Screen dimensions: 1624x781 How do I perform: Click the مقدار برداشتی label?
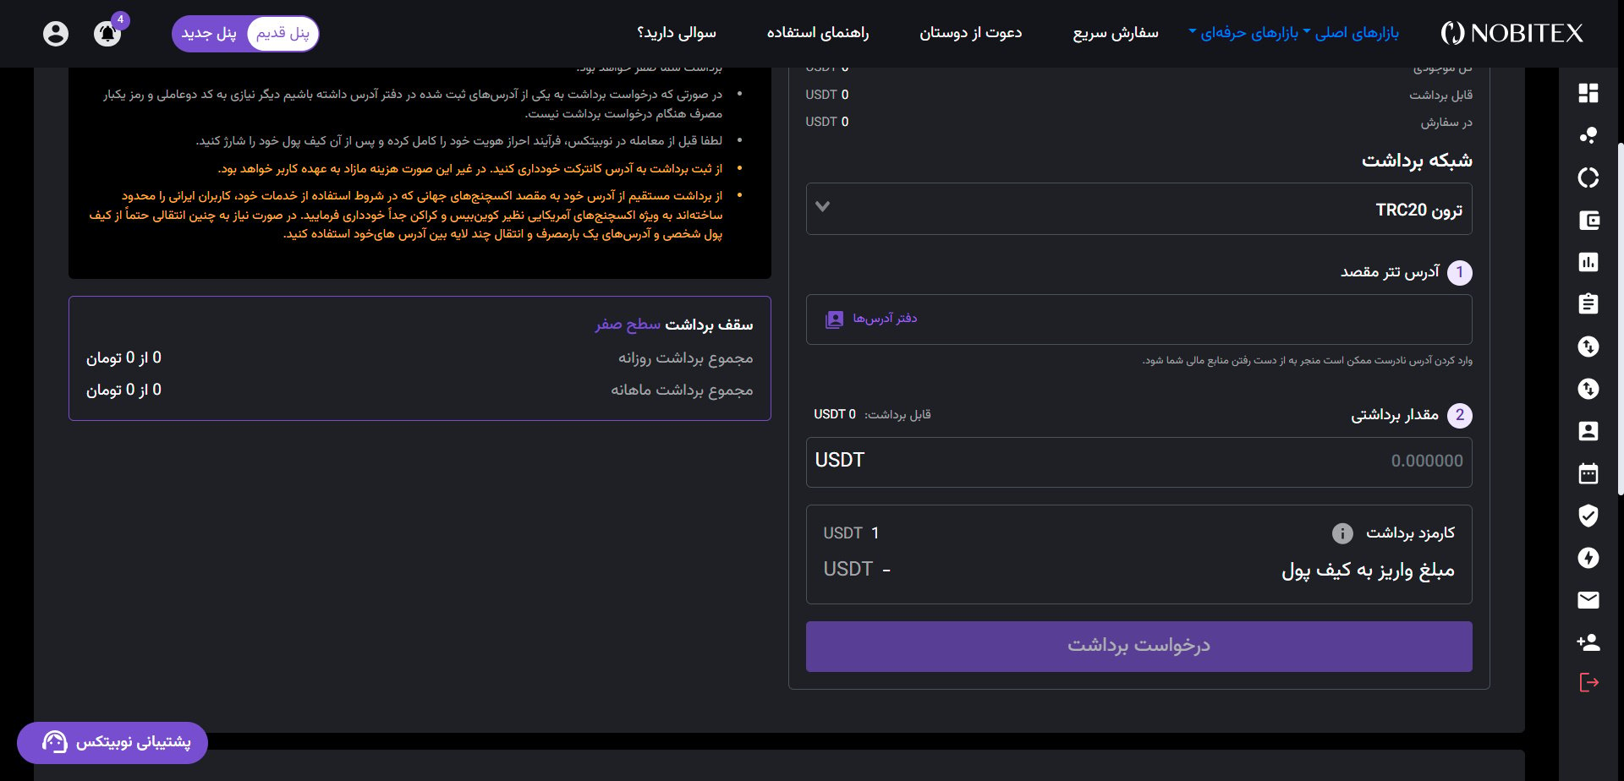tap(1395, 415)
